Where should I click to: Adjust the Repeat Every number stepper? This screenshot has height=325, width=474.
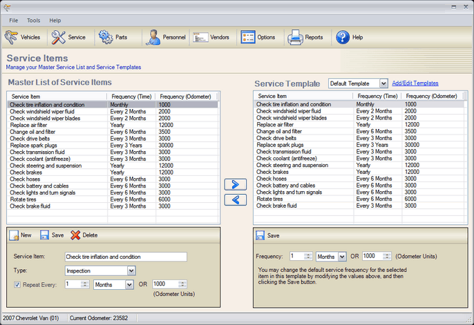pos(85,284)
